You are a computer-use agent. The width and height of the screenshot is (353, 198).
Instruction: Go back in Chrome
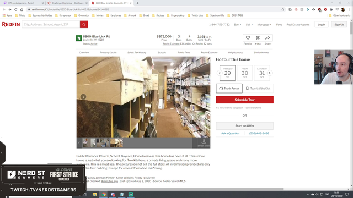coord(4,10)
